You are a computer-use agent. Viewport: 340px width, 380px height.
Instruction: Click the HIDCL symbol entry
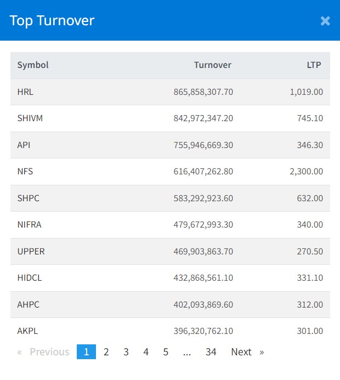click(x=30, y=278)
